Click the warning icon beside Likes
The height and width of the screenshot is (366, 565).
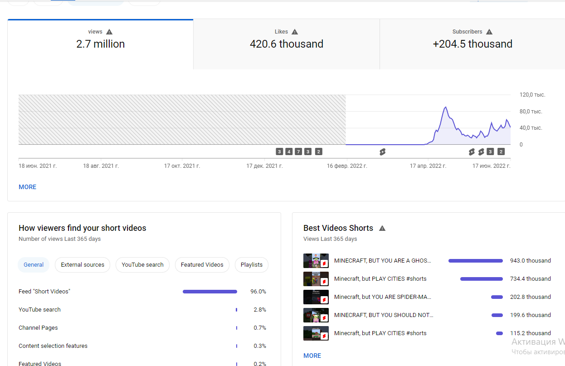tap(295, 32)
